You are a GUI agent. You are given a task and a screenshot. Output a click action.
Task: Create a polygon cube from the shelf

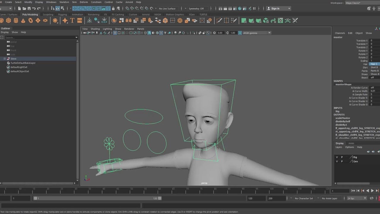8,20
